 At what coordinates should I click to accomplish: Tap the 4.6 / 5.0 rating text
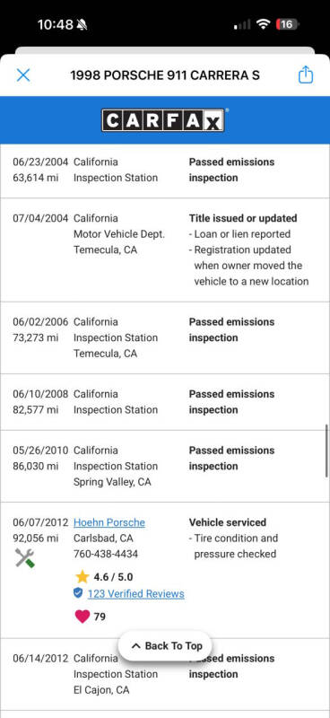(x=114, y=577)
